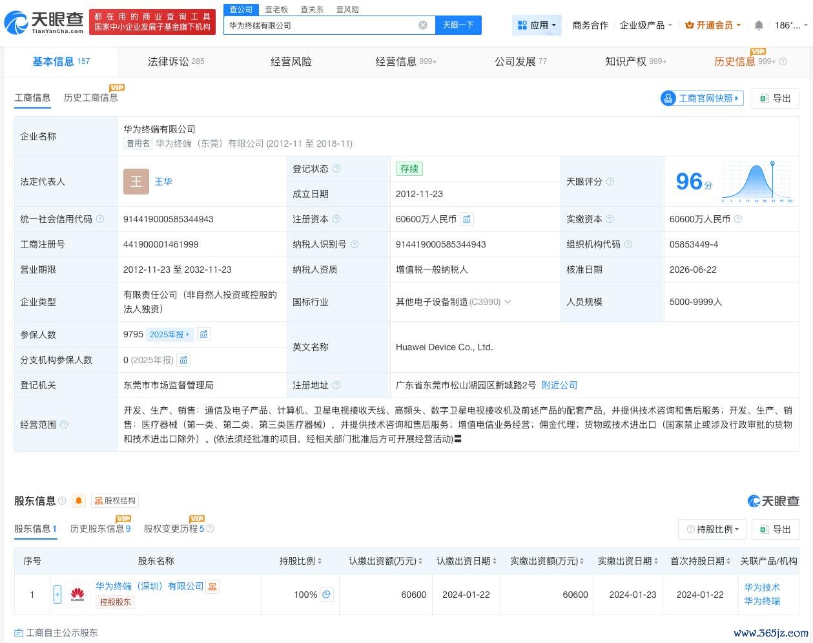Image resolution: width=813 pixels, height=643 pixels.
Task: Click the help icon next to 登记状态
Action: point(336,169)
